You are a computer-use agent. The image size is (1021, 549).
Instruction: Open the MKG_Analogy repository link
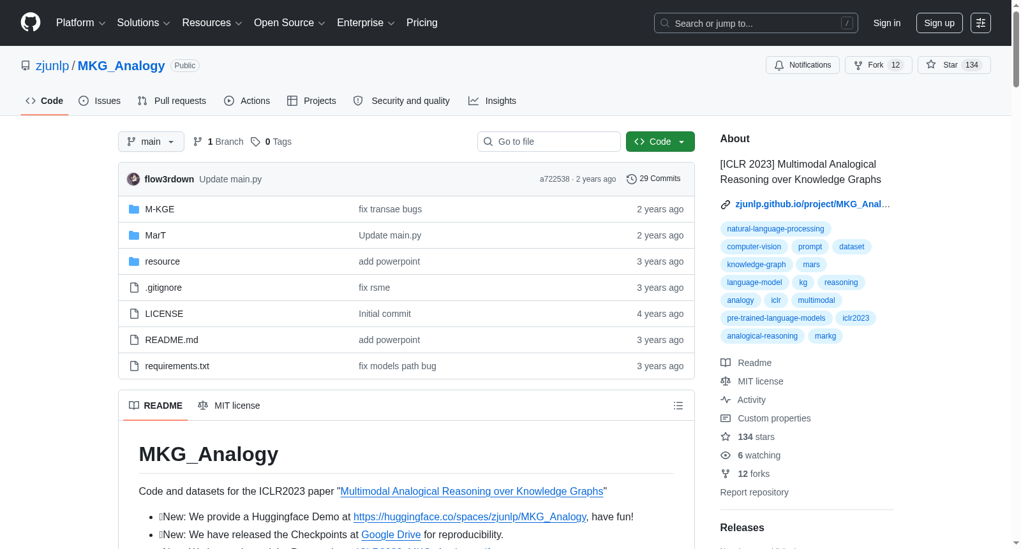click(x=121, y=66)
